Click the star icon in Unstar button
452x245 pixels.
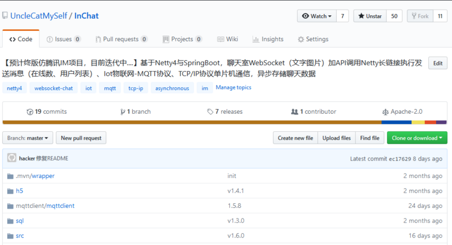pos(361,16)
